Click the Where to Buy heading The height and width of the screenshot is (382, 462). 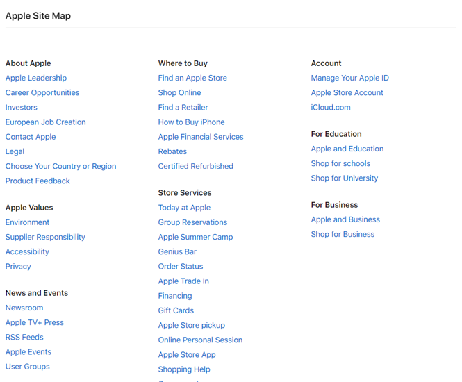tap(183, 63)
